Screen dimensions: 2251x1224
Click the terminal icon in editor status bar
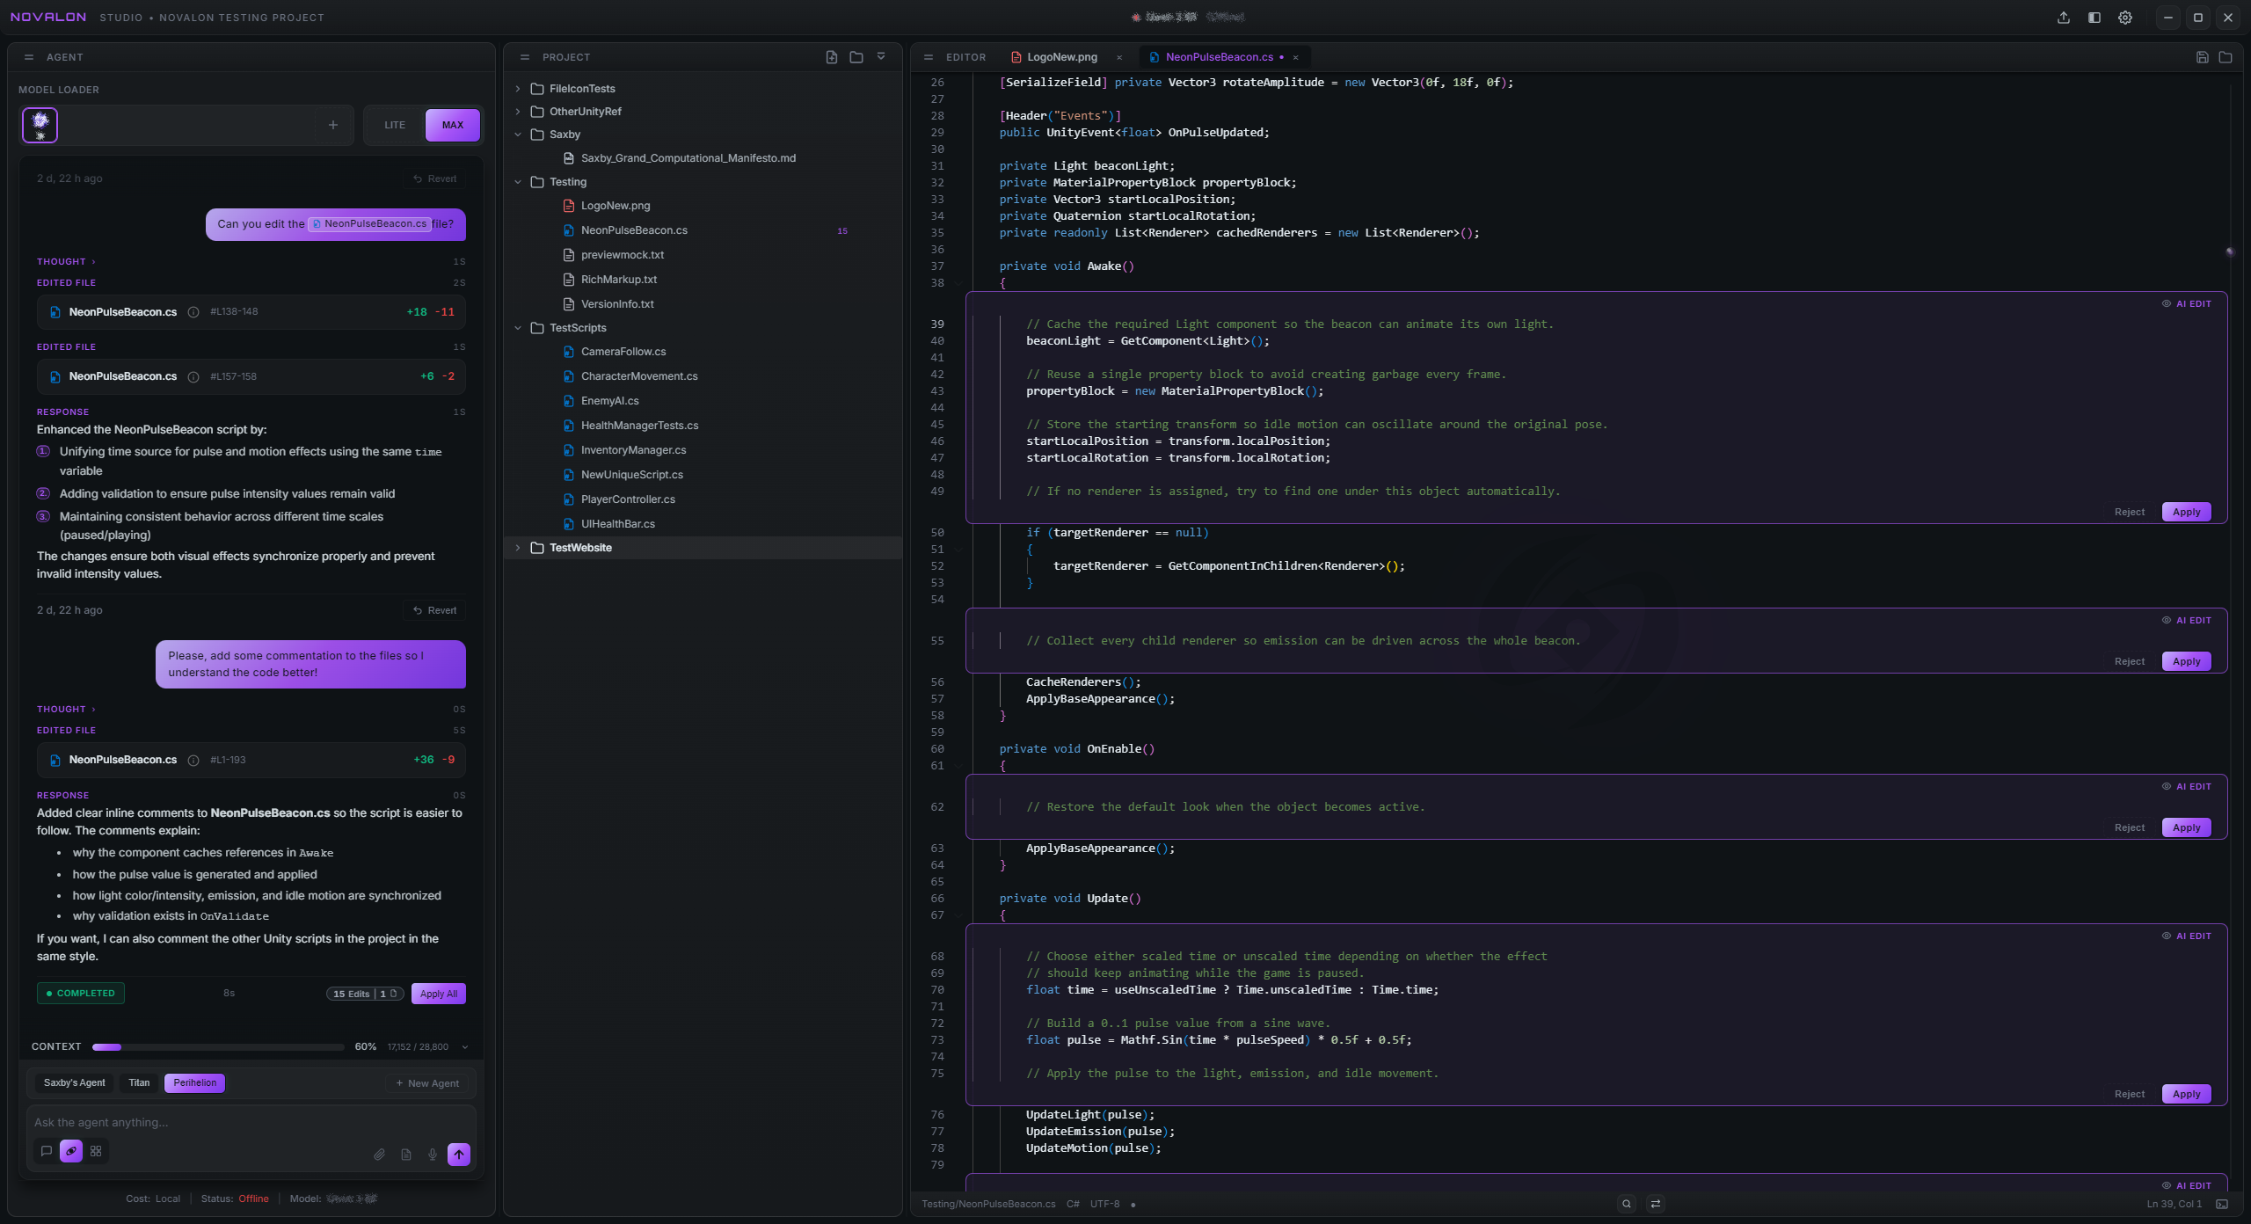[x=2222, y=1204]
